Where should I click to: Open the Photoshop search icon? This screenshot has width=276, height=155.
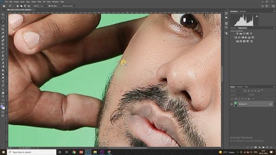click(x=263, y=6)
